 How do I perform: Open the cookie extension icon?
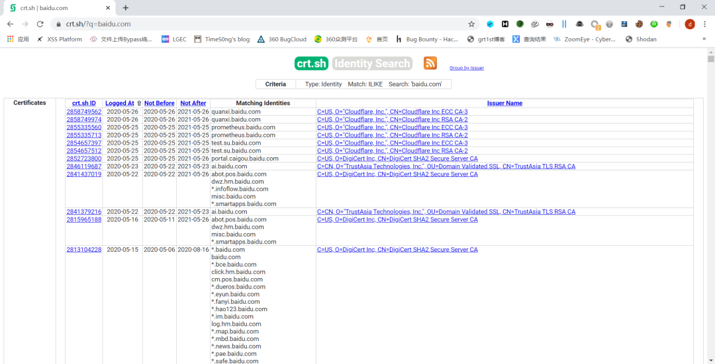pyautogui.click(x=640, y=24)
